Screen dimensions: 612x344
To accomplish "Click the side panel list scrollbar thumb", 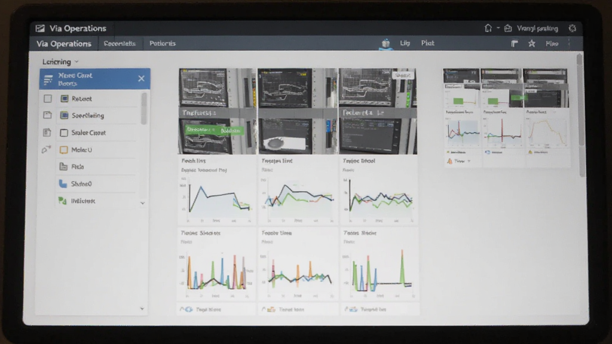I will pos(143,109).
